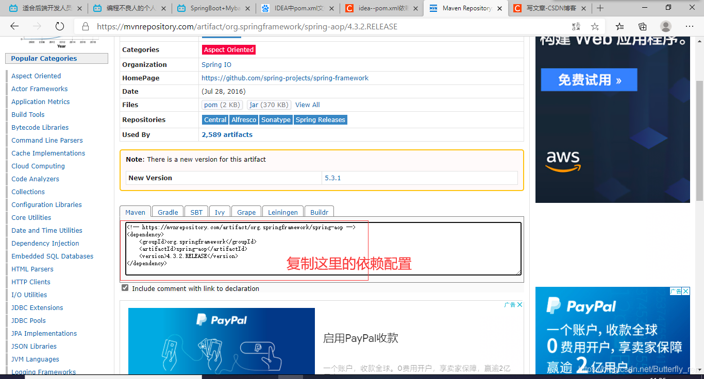The image size is (704, 379).
Task: Open Cloud Computing category
Action: tap(38, 166)
